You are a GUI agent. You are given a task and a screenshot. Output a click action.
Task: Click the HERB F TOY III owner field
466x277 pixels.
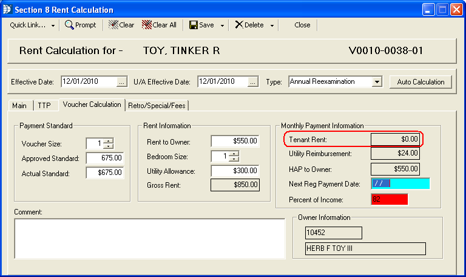(x=365, y=248)
